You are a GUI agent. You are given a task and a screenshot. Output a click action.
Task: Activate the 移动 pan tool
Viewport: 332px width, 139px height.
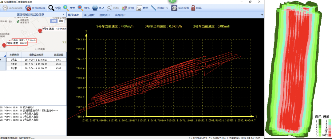tap(95, 8)
